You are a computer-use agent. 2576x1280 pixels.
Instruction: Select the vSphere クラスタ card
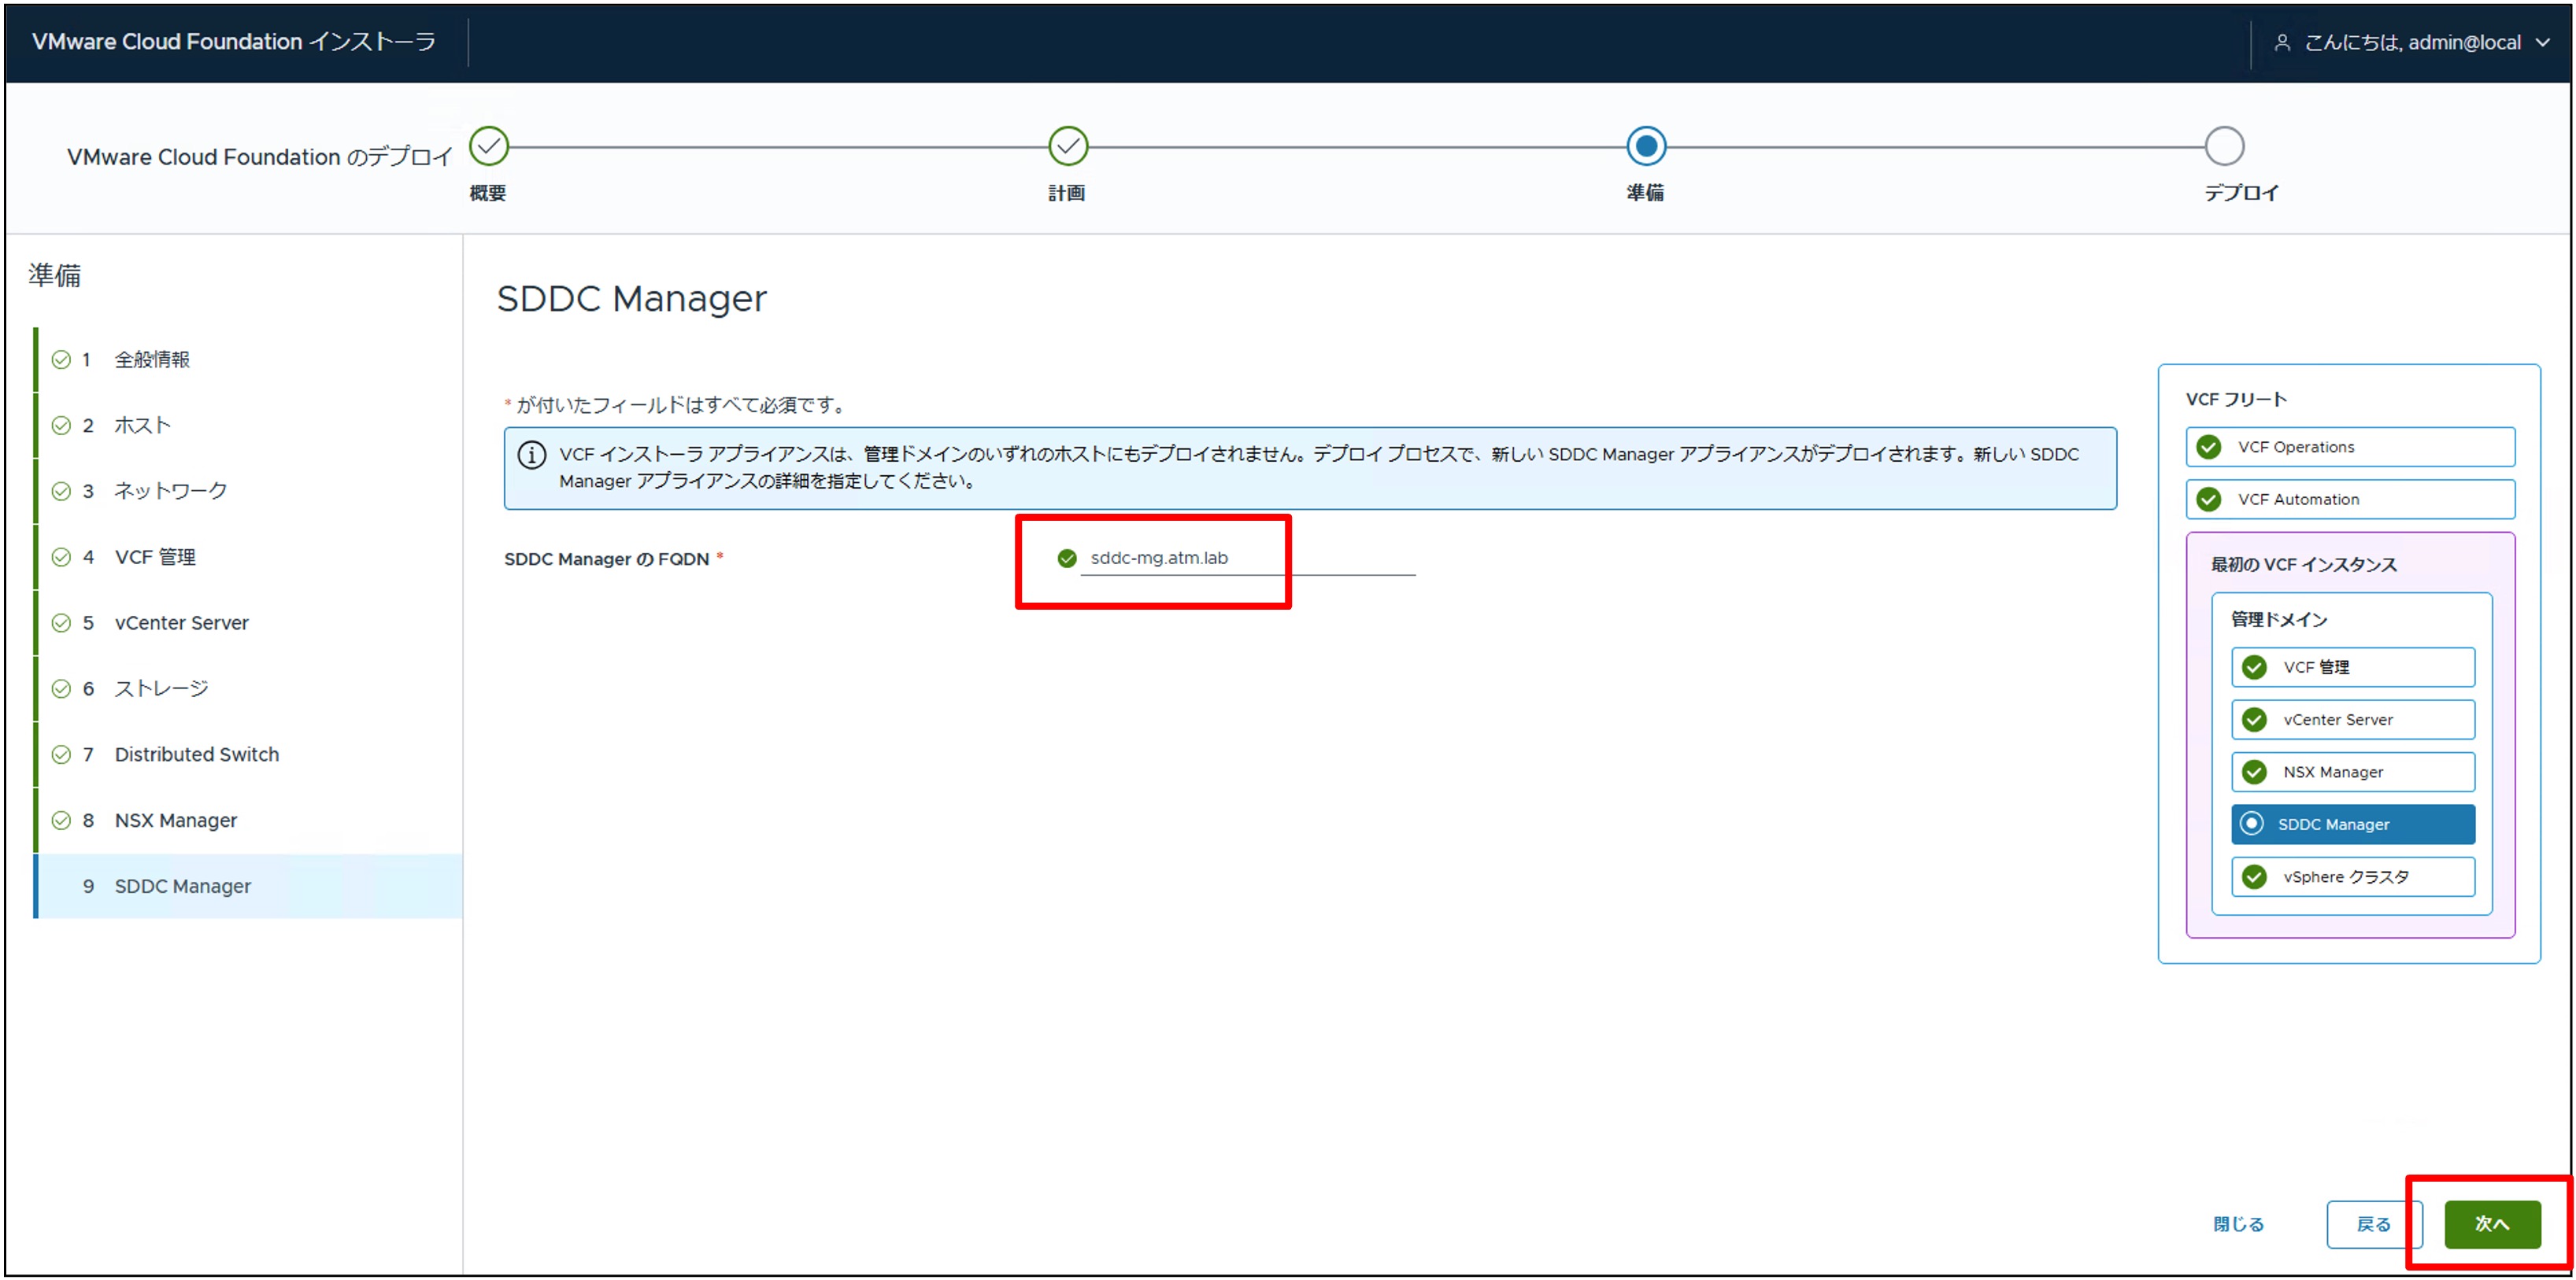tap(2353, 877)
